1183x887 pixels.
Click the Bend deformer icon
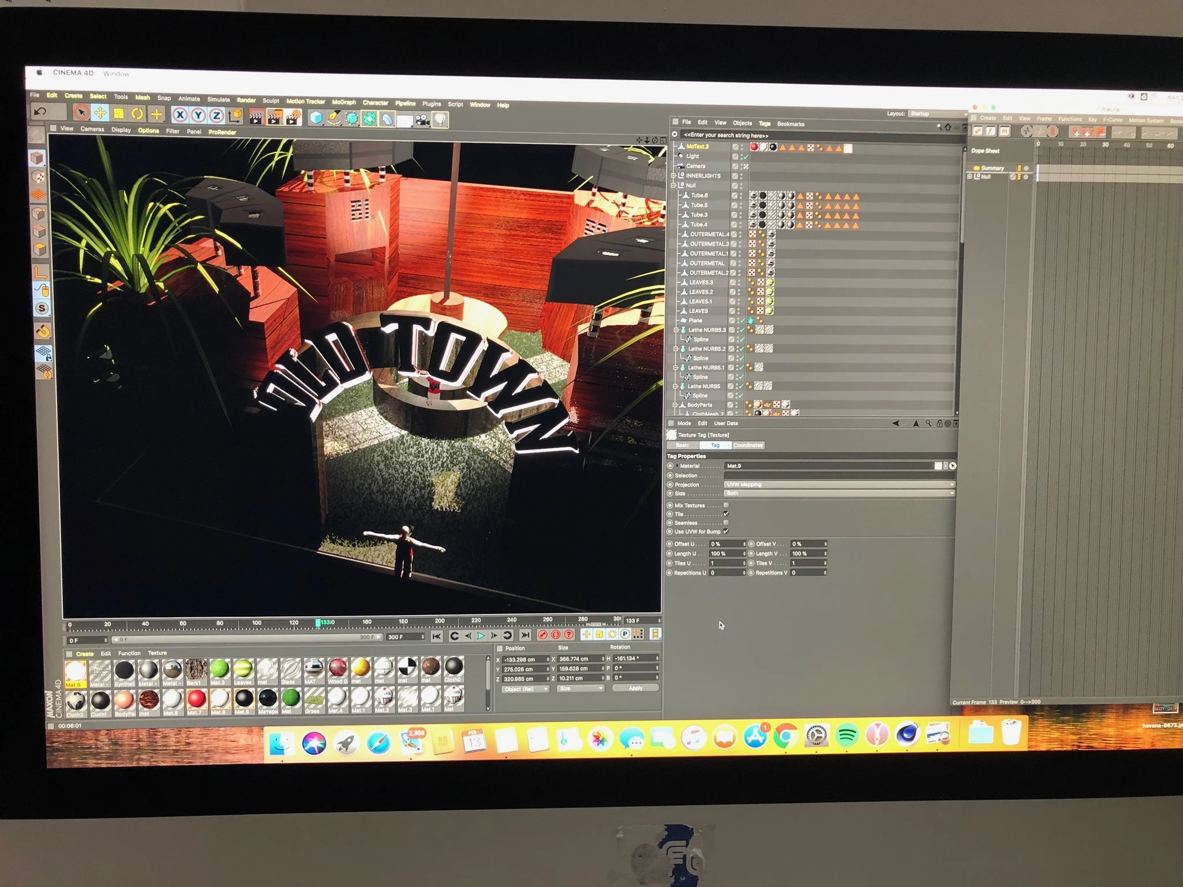click(x=387, y=120)
